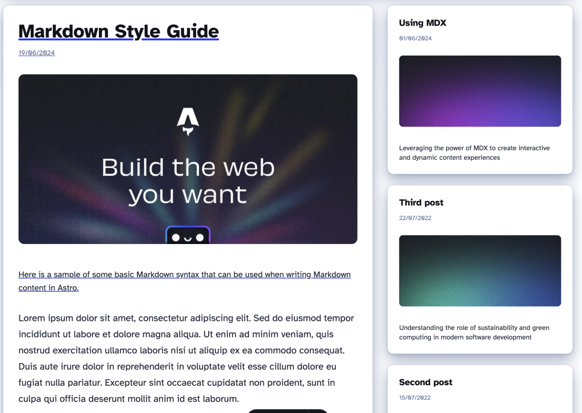The width and height of the screenshot is (582, 413).
Task: Click the 01/06/2024 date in Using MDX card
Action: click(415, 38)
